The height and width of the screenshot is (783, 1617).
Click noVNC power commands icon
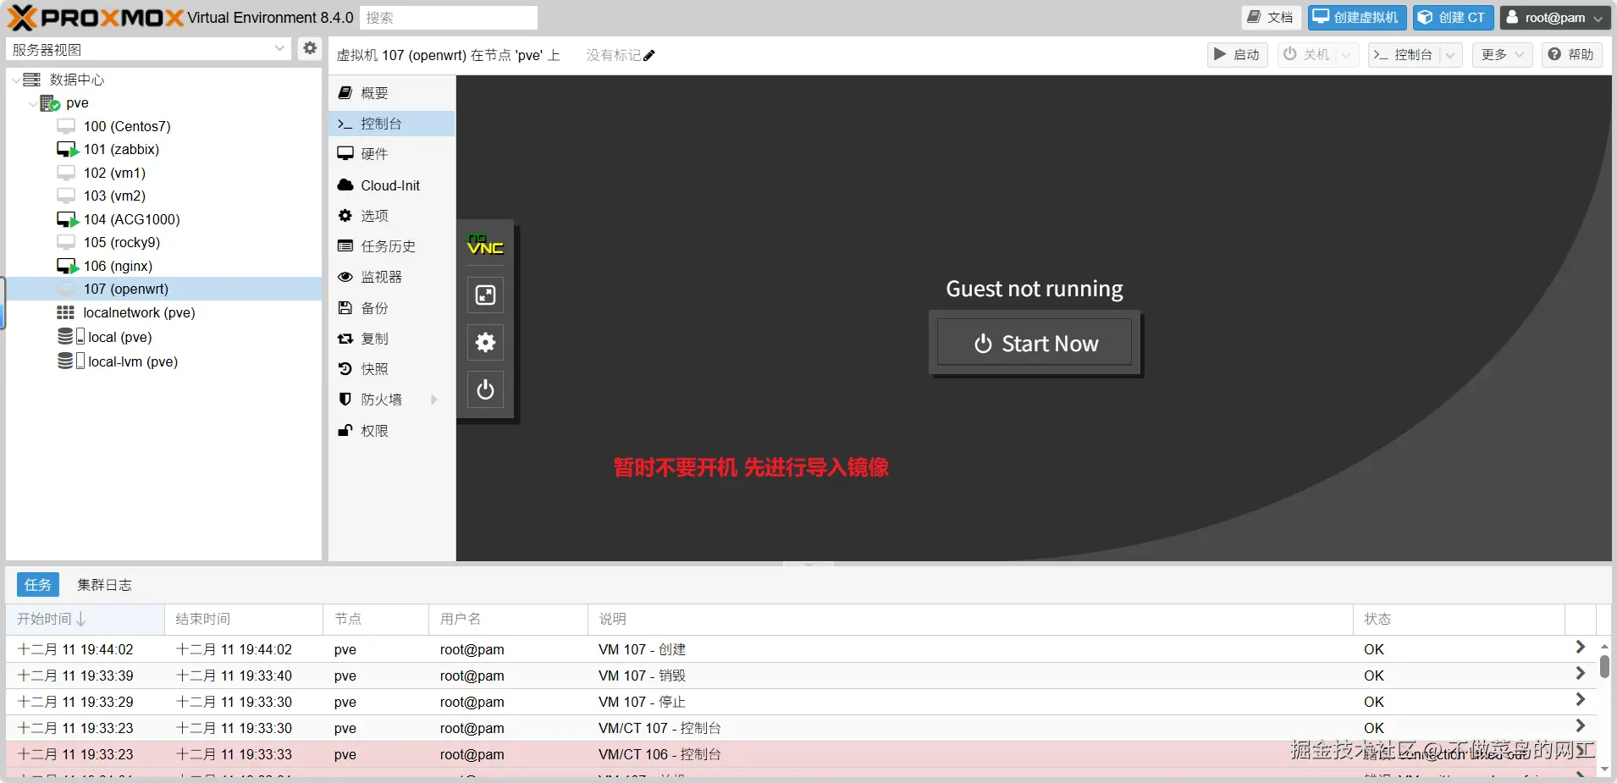pos(485,389)
